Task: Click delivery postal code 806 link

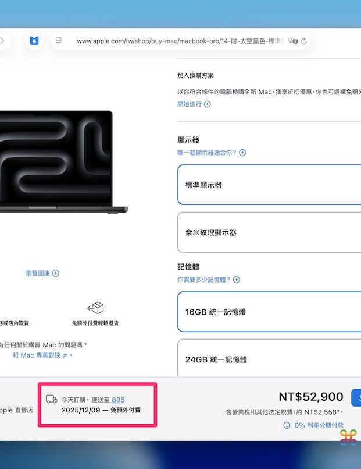Action: tap(118, 400)
